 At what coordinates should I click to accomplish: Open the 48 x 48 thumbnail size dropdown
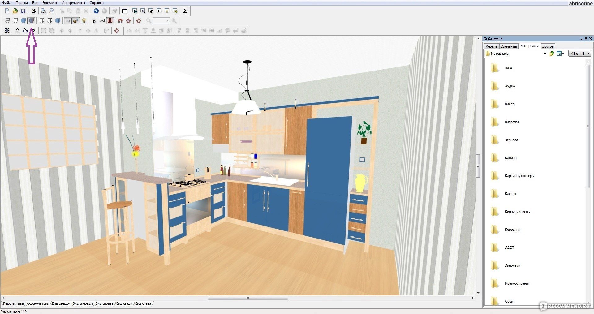pyautogui.click(x=588, y=54)
